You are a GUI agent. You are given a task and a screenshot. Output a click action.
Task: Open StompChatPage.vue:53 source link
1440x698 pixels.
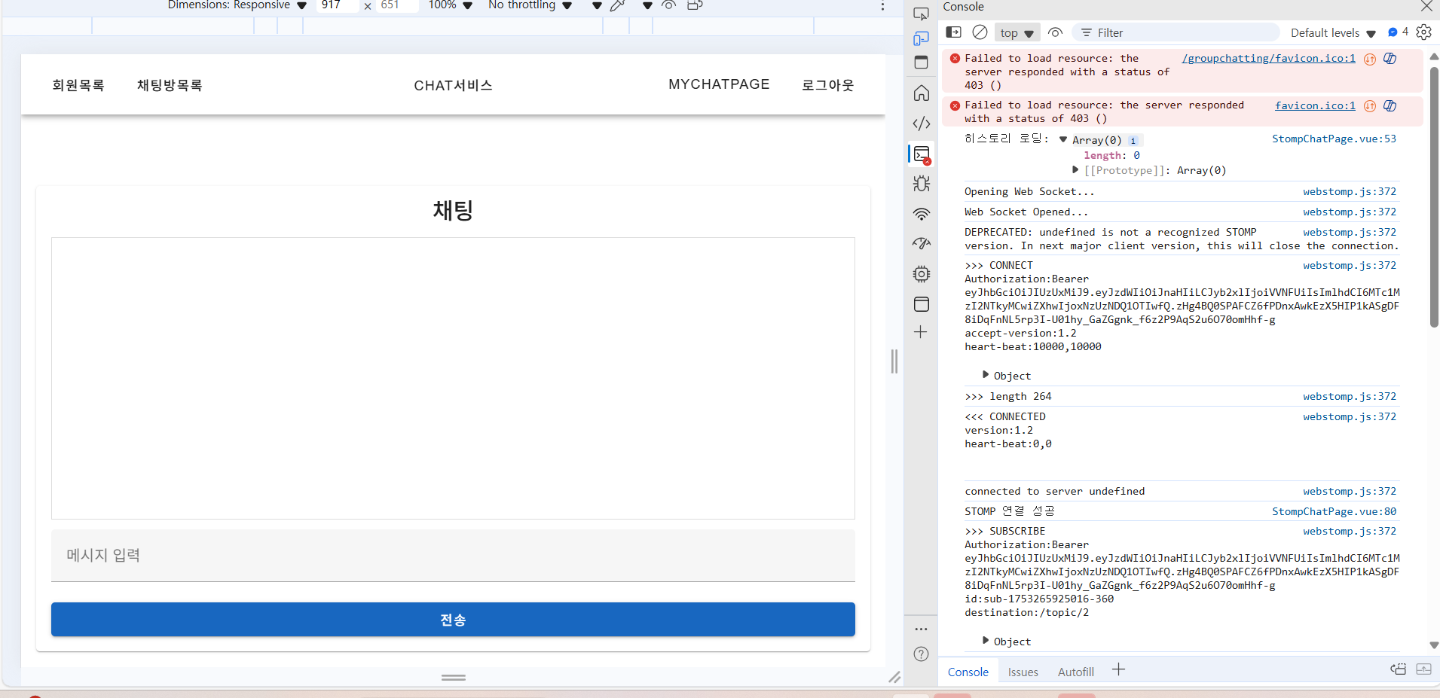click(x=1334, y=139)
